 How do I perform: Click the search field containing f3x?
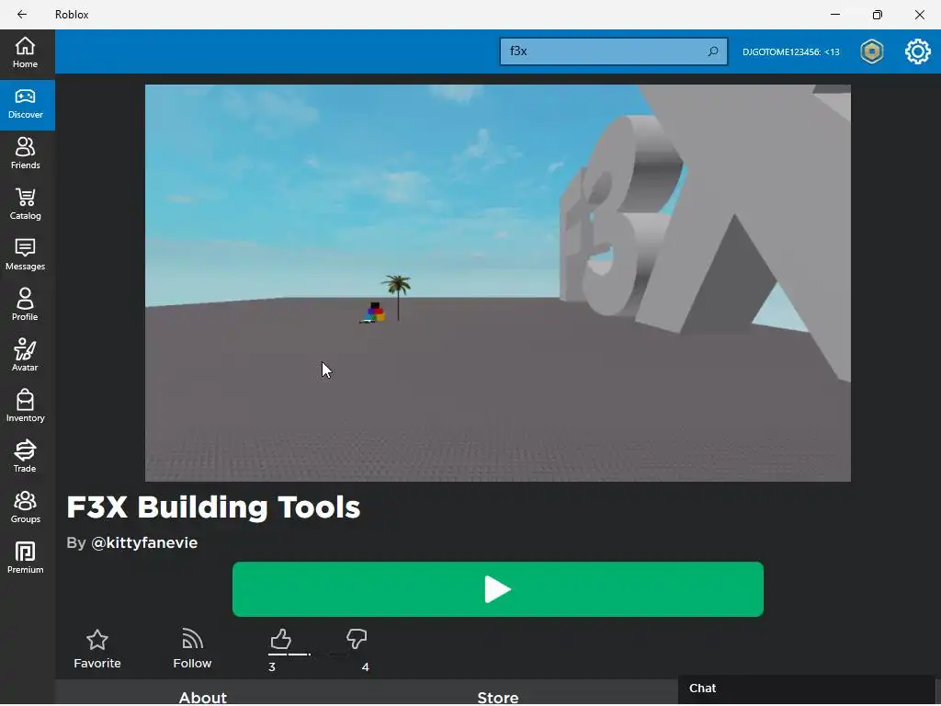pyautogui.click(x=613, y=51)
